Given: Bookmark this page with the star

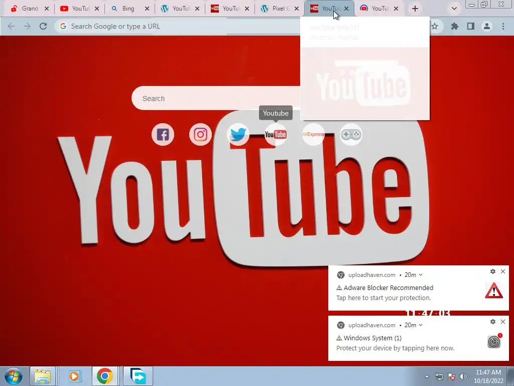Looking at the screenshot, I should [x=435, y=26].
